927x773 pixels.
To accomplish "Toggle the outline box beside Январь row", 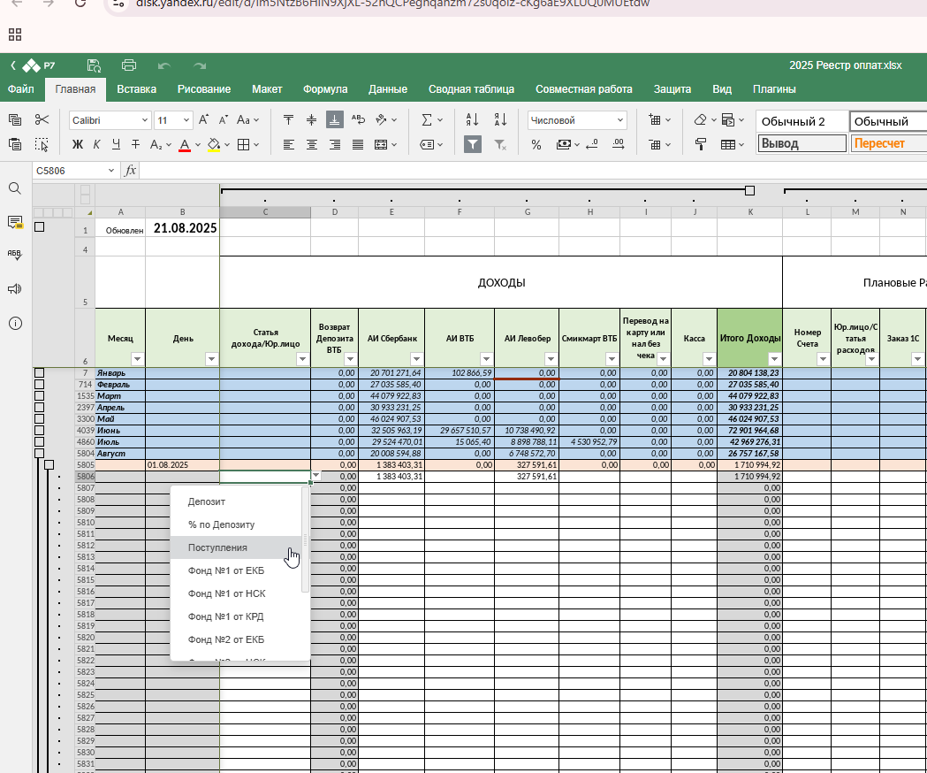I will (40, 373).
